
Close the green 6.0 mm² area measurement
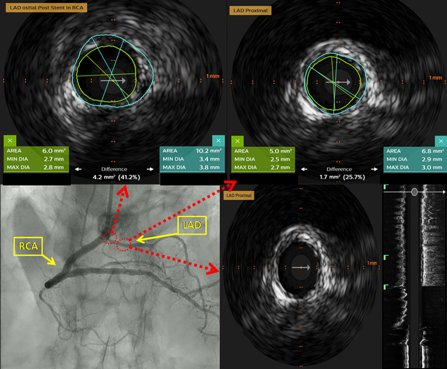[x=10, y=140]
